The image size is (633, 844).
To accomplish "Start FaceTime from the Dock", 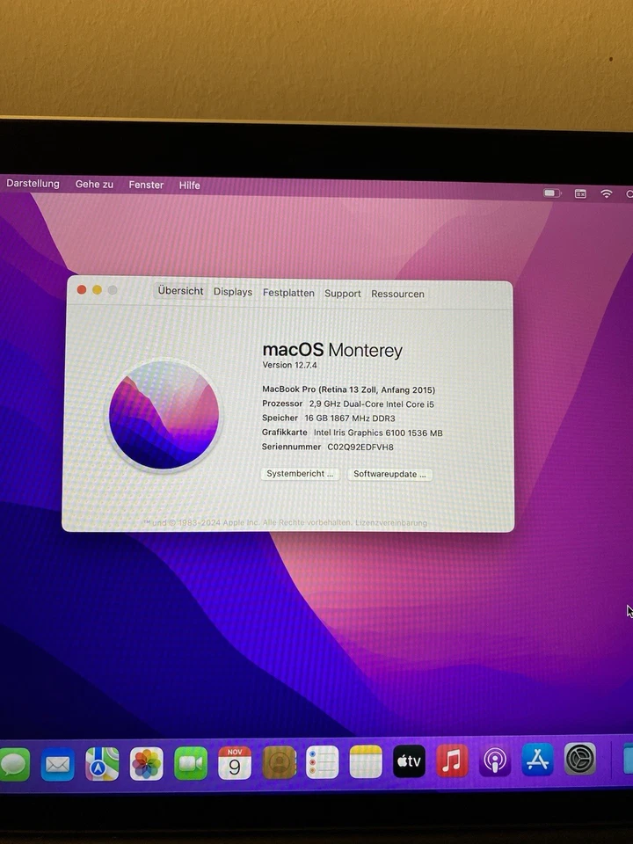I will 191,763.
